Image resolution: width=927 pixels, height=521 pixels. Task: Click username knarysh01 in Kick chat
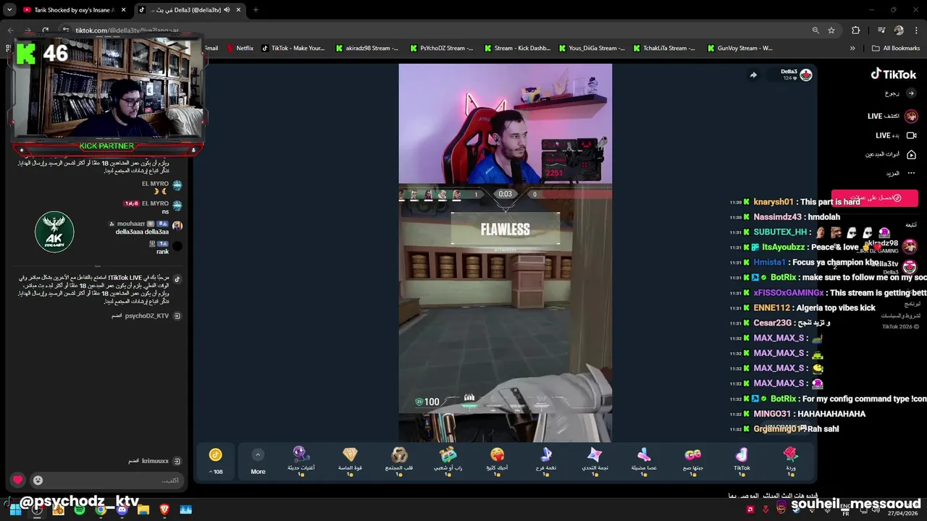click(773, 202)
